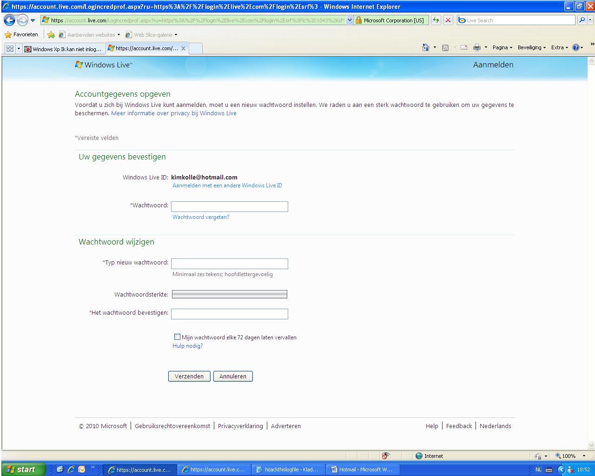Click the Add to Favorites bar icon
This screenshot has width=595, height=476.
click(51, 35)
